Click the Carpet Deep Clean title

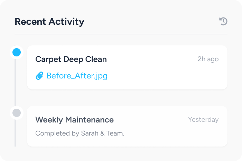pyautogui.click(x=71, y=59)
